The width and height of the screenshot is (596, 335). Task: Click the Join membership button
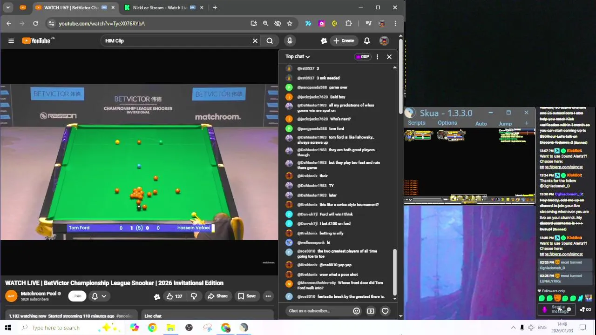tap(77, 296)
